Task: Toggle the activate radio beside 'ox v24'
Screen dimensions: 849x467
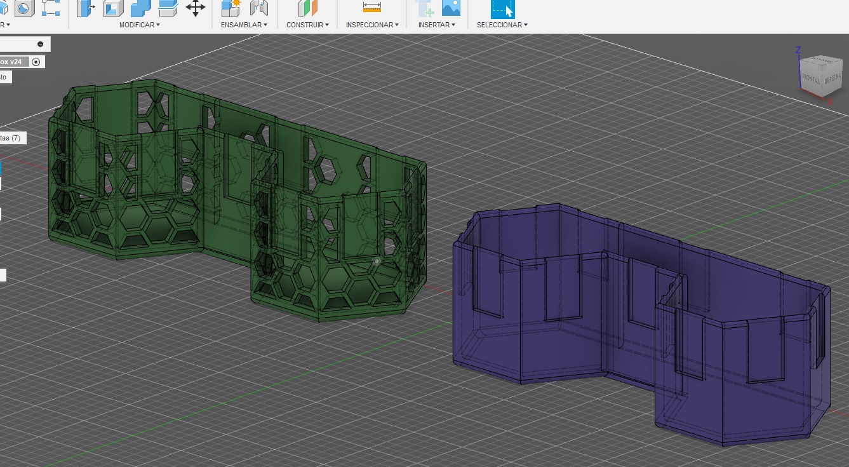Action: pyautogui.click(x=36, y=62)
